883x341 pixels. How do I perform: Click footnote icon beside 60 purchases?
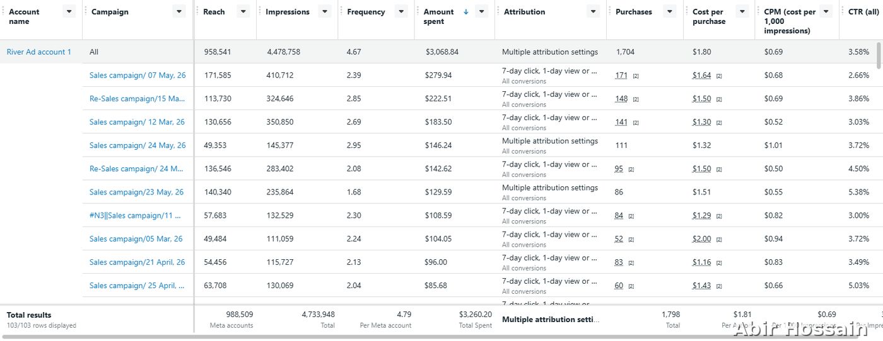[x=631, y=286]
